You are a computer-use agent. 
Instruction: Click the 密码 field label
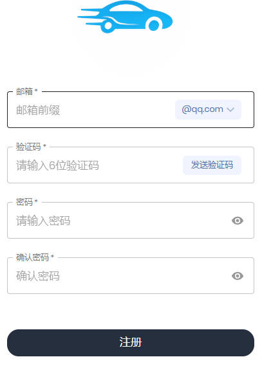point(24,202)
